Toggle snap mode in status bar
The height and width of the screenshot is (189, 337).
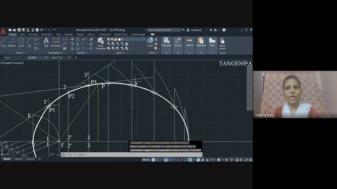tap(158, 160)
